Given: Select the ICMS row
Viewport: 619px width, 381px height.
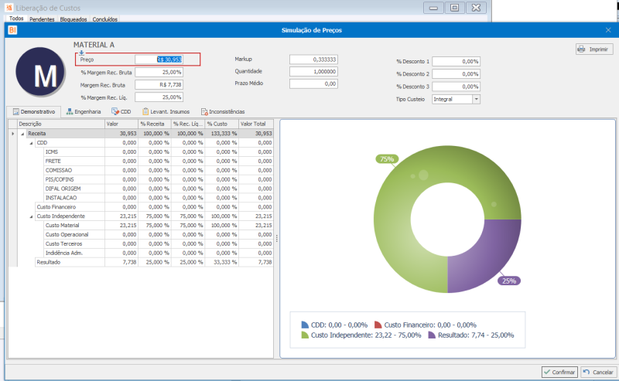Looking at the screenshot, I should coord(159,151).
